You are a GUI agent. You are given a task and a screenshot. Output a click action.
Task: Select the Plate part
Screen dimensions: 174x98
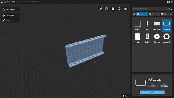138,38
